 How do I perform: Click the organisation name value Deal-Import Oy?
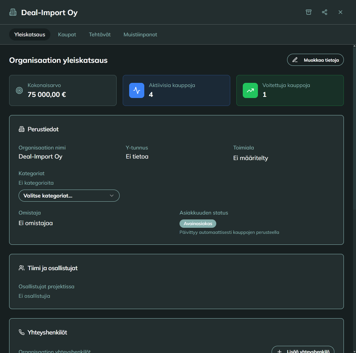pos(41,157)
